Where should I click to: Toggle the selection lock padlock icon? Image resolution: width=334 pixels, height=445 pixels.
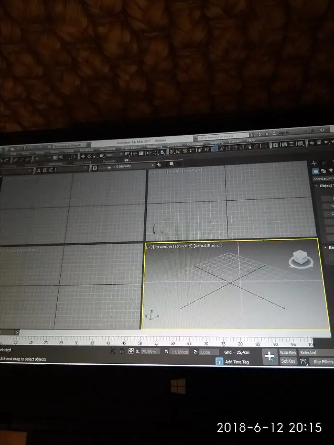[122, 351]
